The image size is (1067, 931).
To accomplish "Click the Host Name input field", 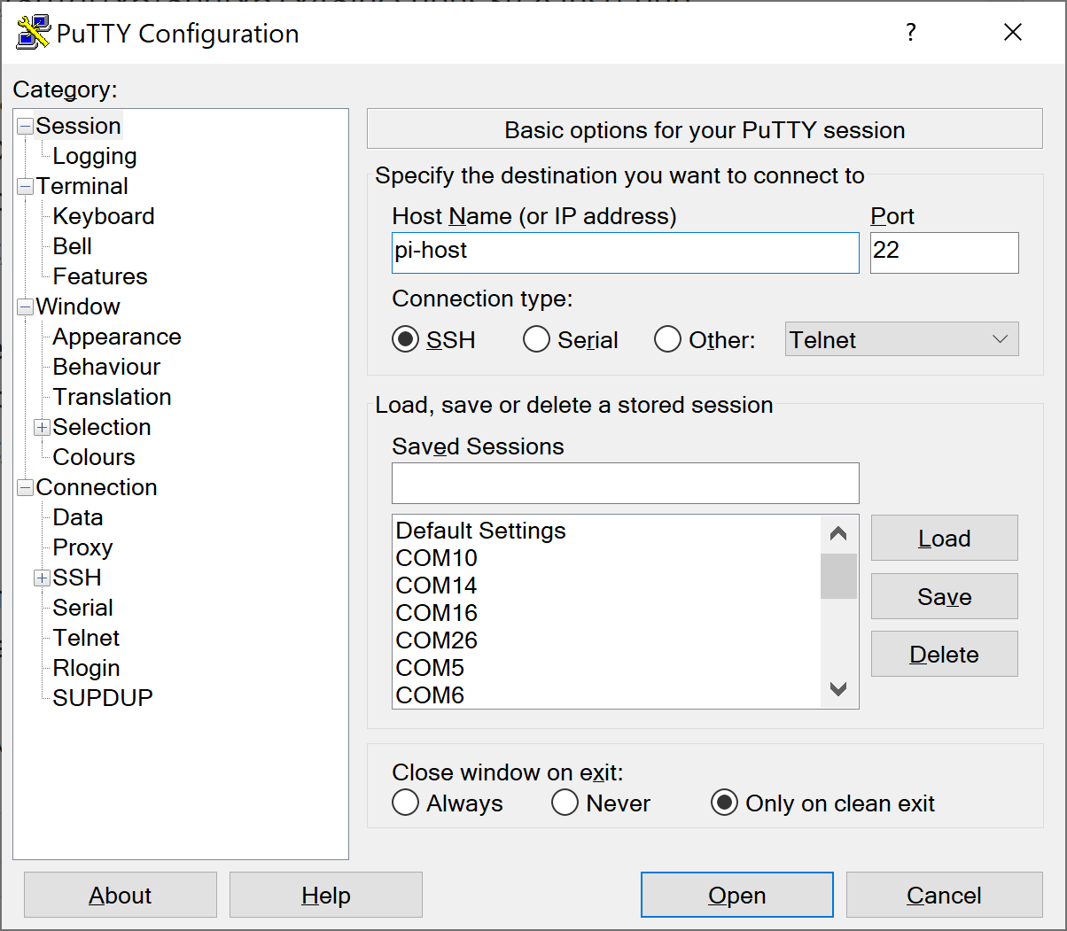I will [625, 252].
